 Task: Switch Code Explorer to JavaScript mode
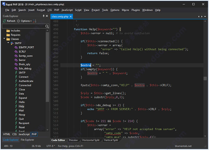(24, 134)
